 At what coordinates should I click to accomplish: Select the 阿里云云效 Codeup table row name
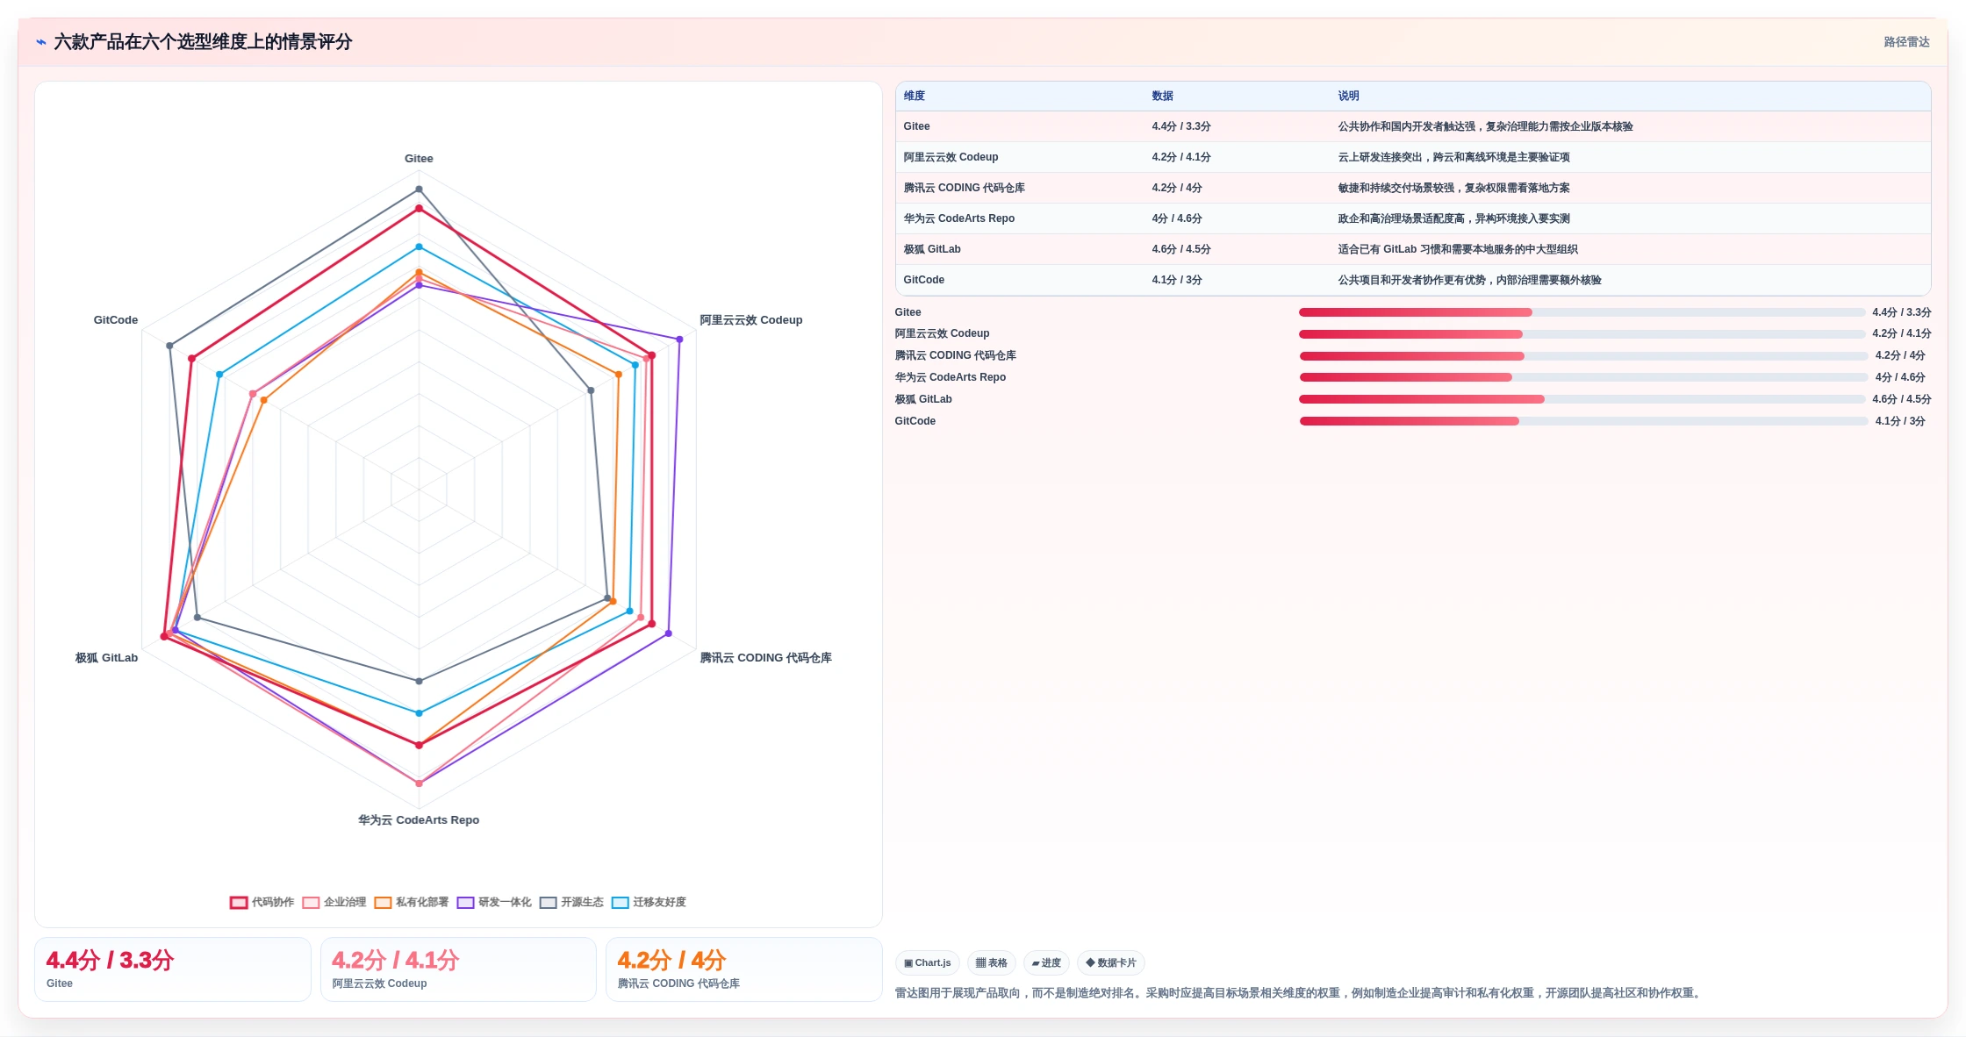tap(951, 157)
